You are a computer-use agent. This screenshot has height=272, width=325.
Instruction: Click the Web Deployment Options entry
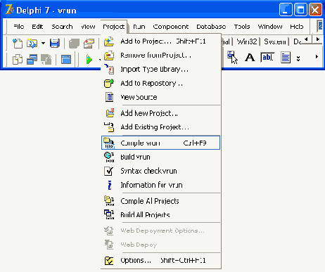161,231
